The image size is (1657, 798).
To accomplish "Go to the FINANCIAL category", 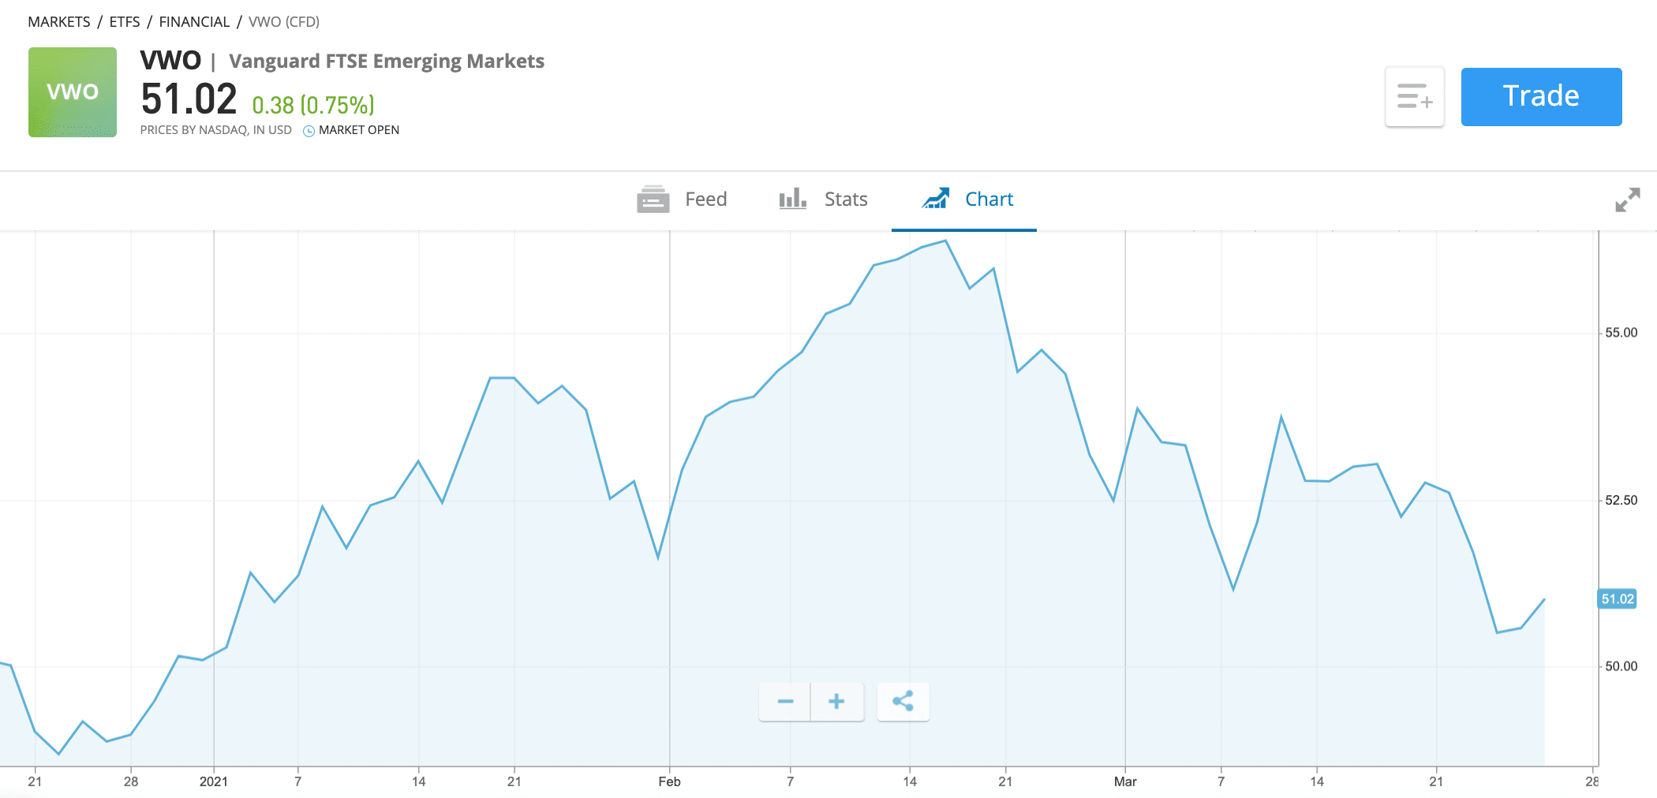I will pyautogui.click(x=194, y=21).
